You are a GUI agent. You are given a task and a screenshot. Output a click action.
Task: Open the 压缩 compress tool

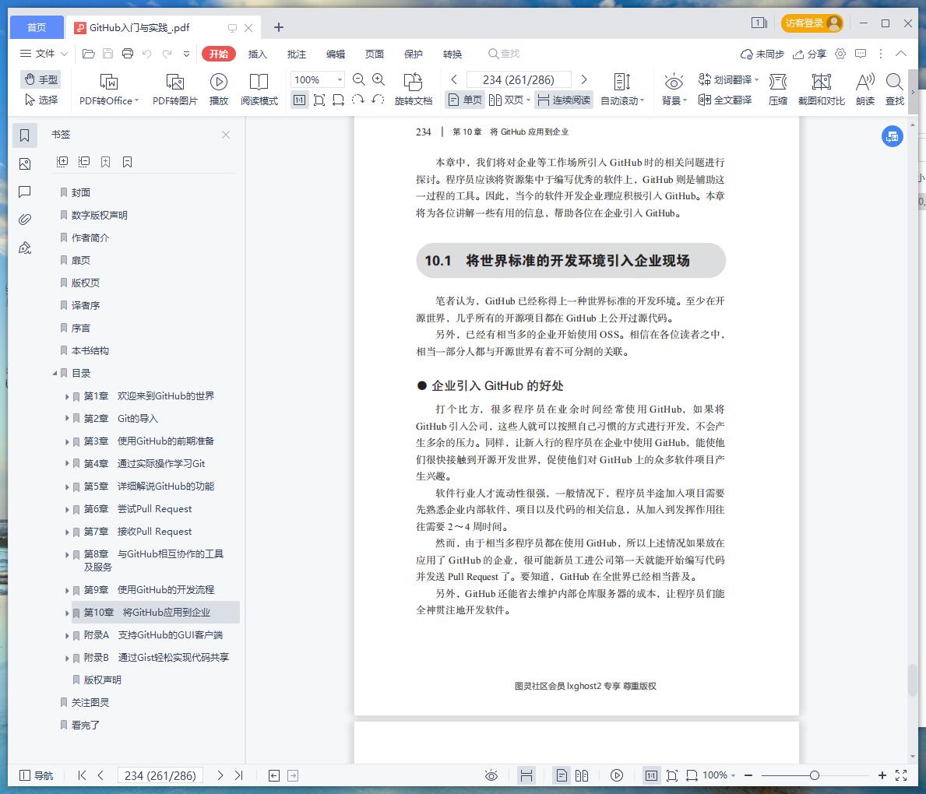[778, 90]
